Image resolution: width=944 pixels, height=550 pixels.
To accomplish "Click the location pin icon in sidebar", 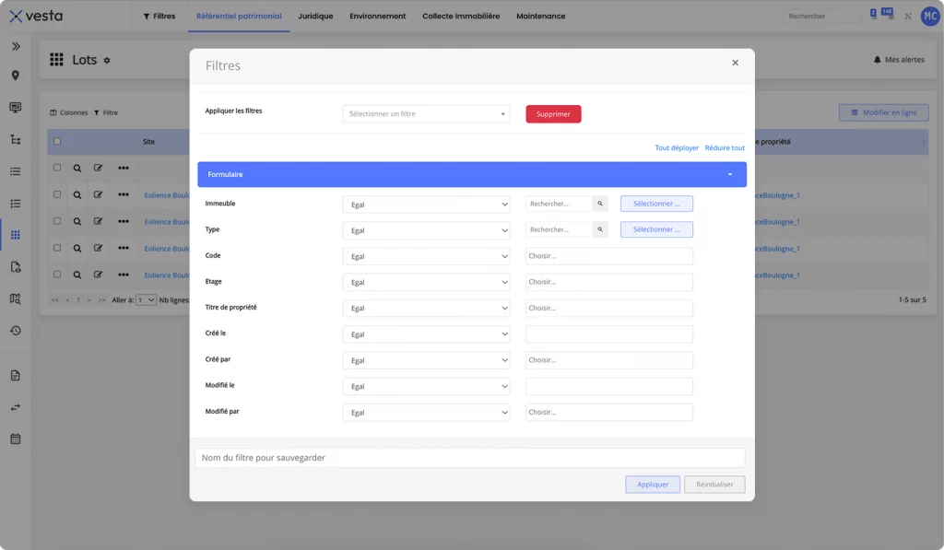I will click(x=15, y=76).
